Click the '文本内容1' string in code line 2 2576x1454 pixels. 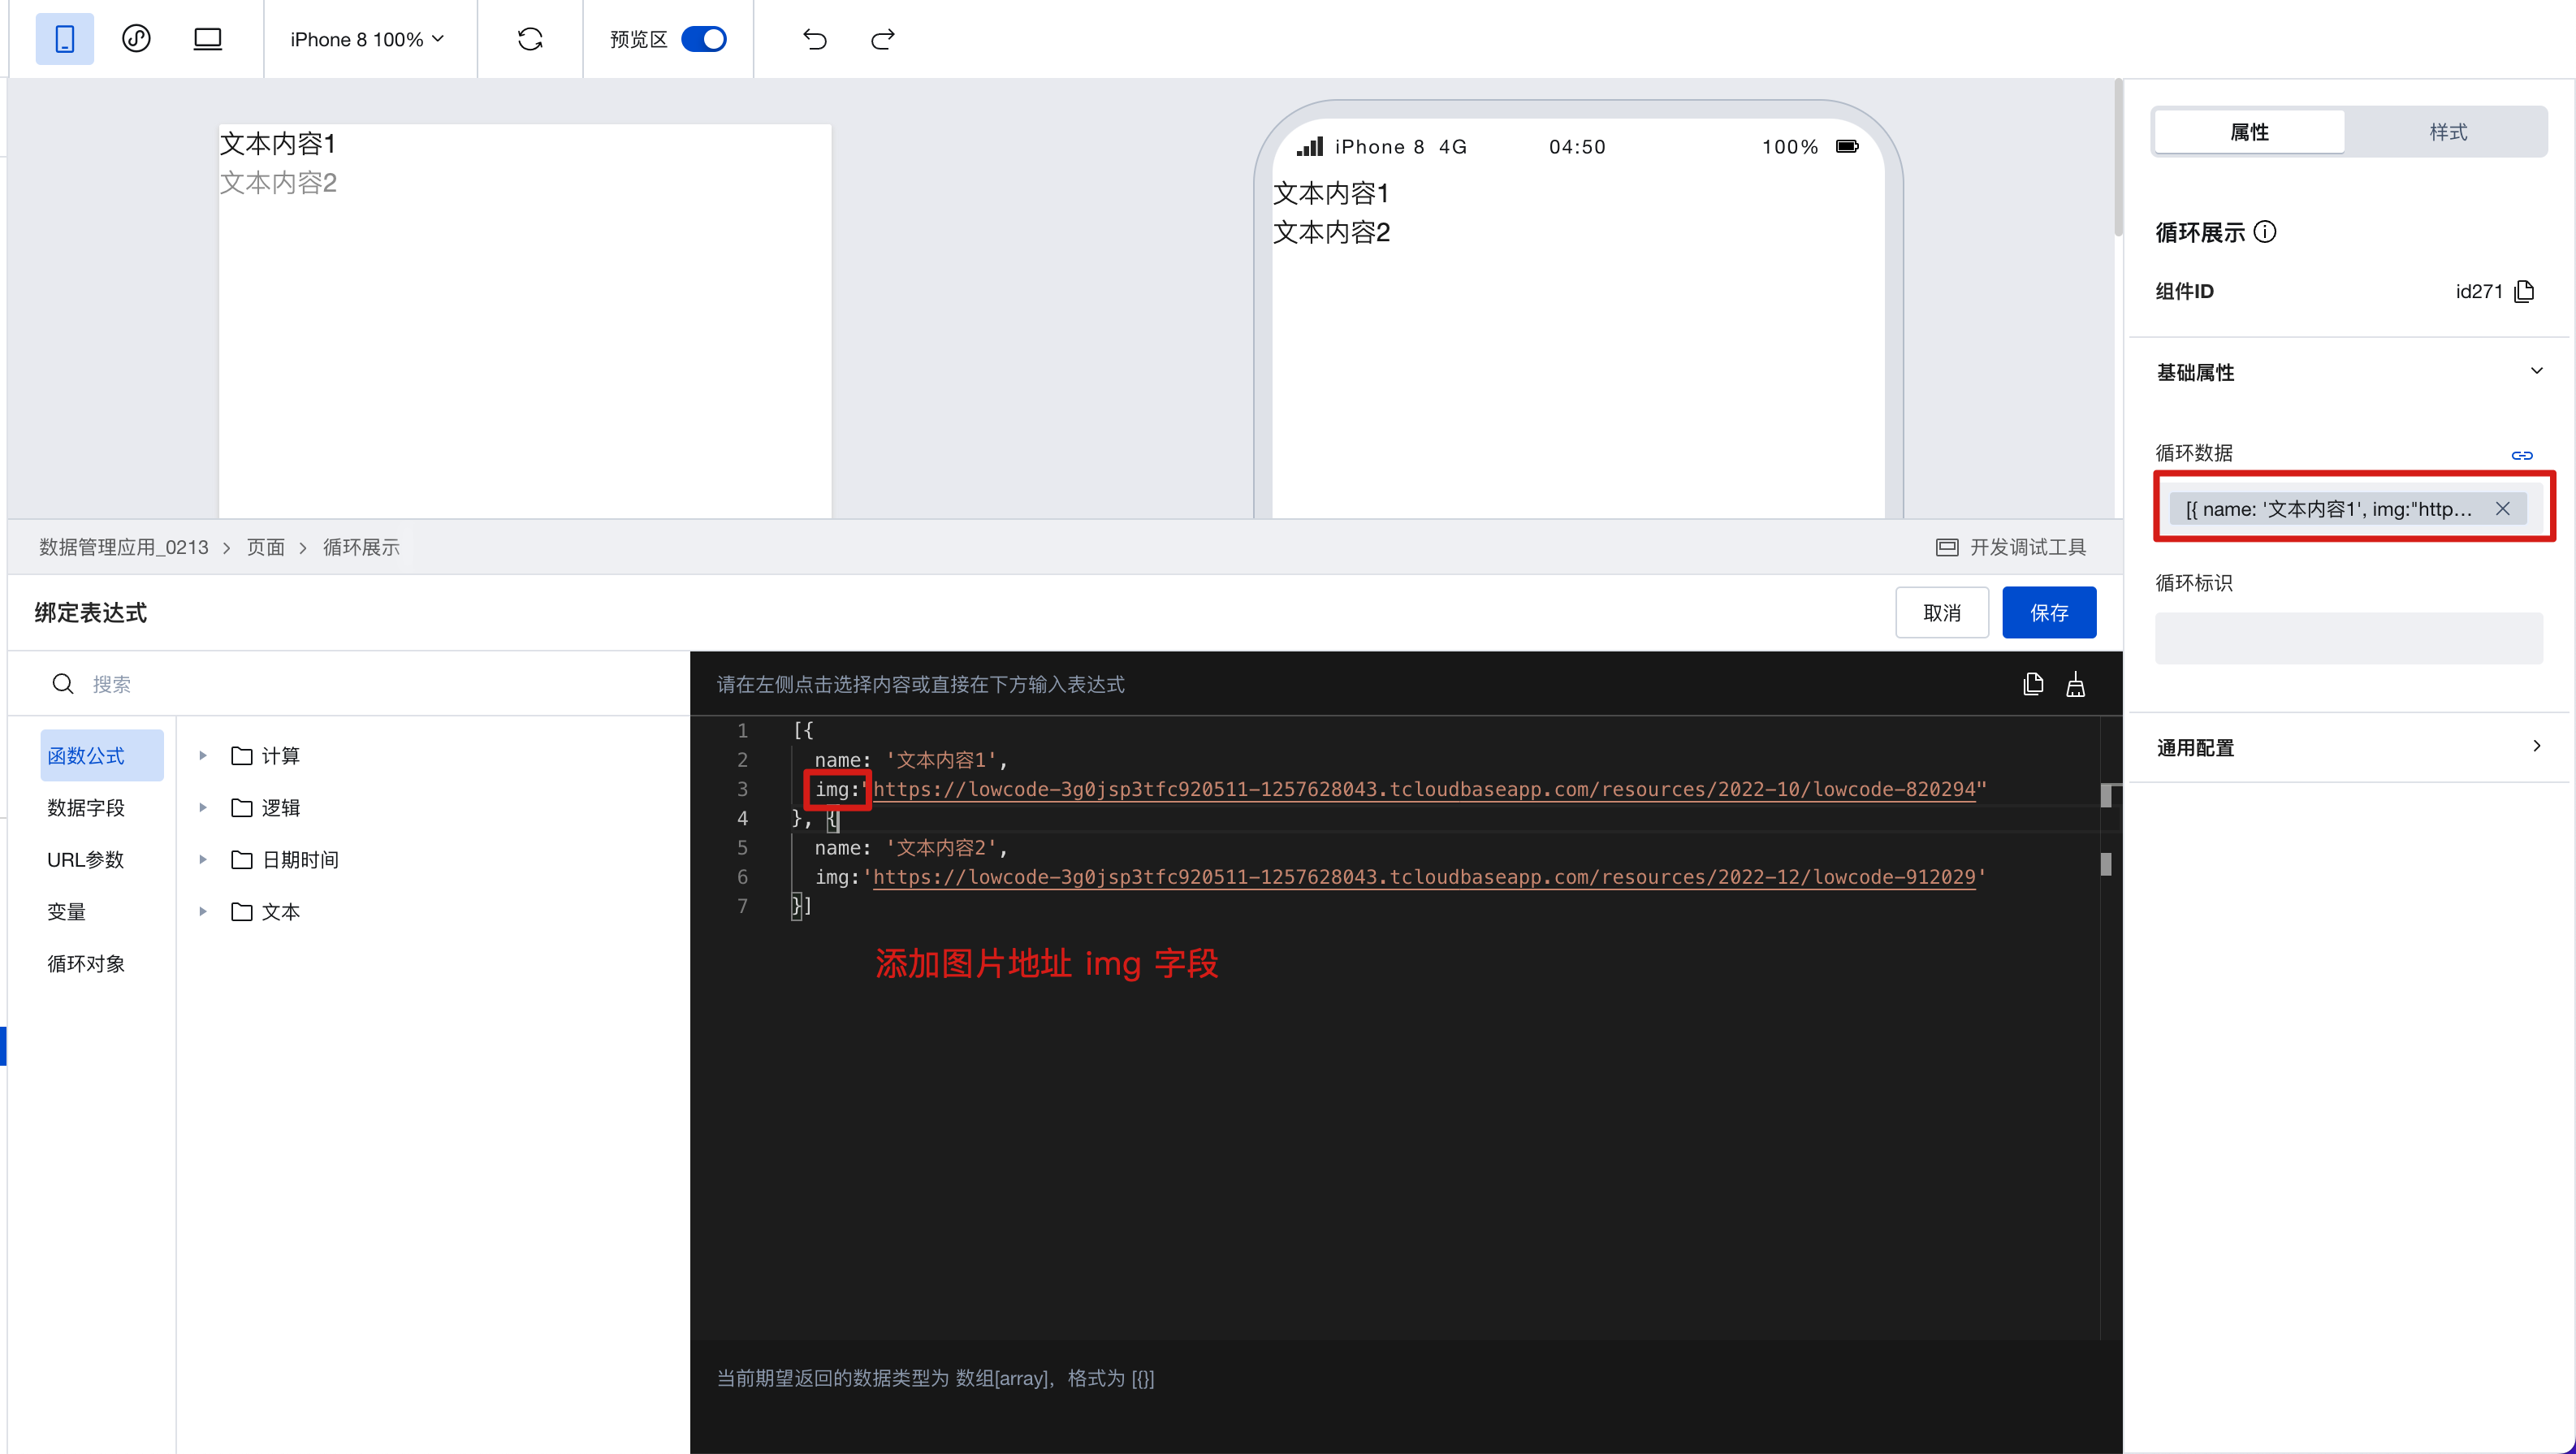[x=941, y=760]
